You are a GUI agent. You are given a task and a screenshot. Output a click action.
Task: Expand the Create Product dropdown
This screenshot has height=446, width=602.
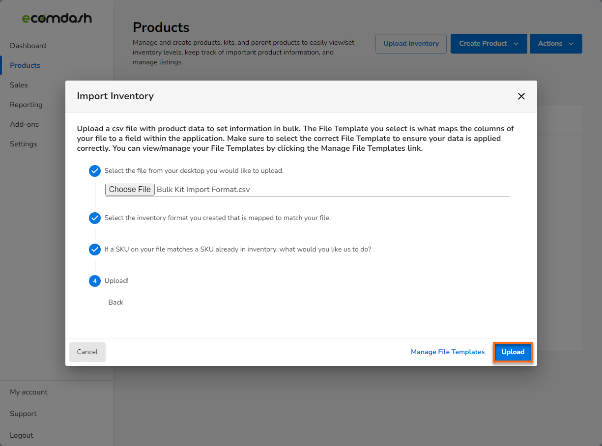click(488, 43)
